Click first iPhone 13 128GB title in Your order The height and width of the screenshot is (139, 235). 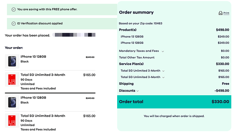(33, 57)
